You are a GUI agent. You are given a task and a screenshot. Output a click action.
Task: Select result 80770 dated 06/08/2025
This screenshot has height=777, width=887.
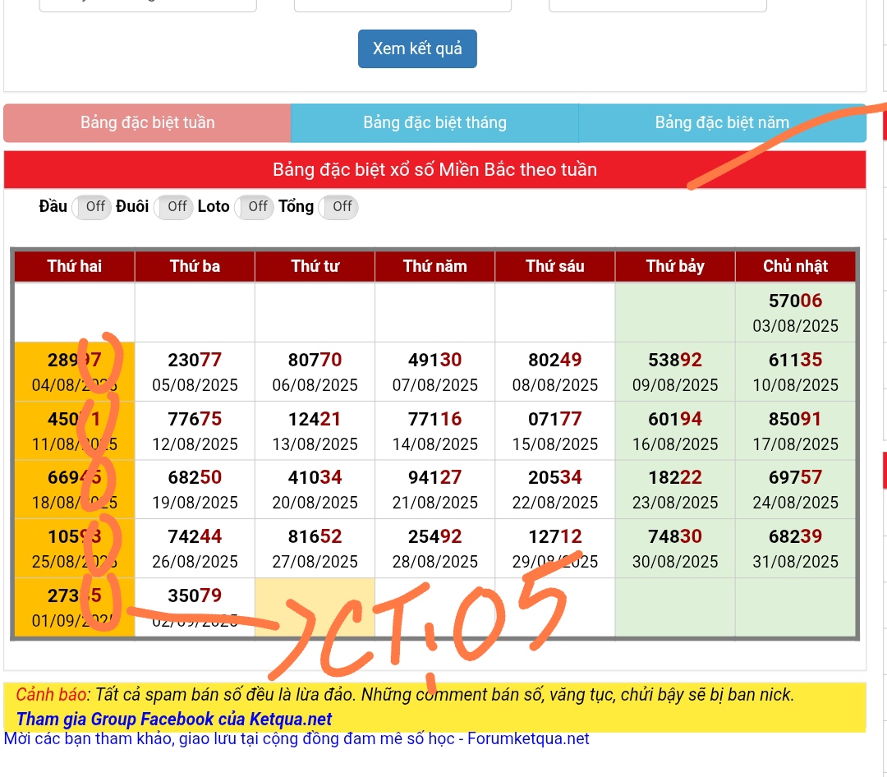pyautogui.click(x=315, y=372)
